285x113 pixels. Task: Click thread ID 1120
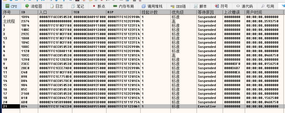(25, 51)
